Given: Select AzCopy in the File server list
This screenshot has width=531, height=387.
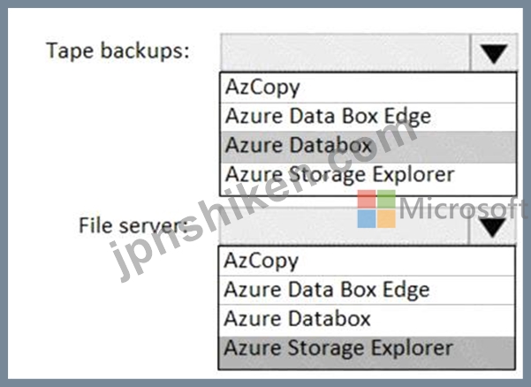Looking at the screenshot, I should pyautogui.click(x=367, y=261).
